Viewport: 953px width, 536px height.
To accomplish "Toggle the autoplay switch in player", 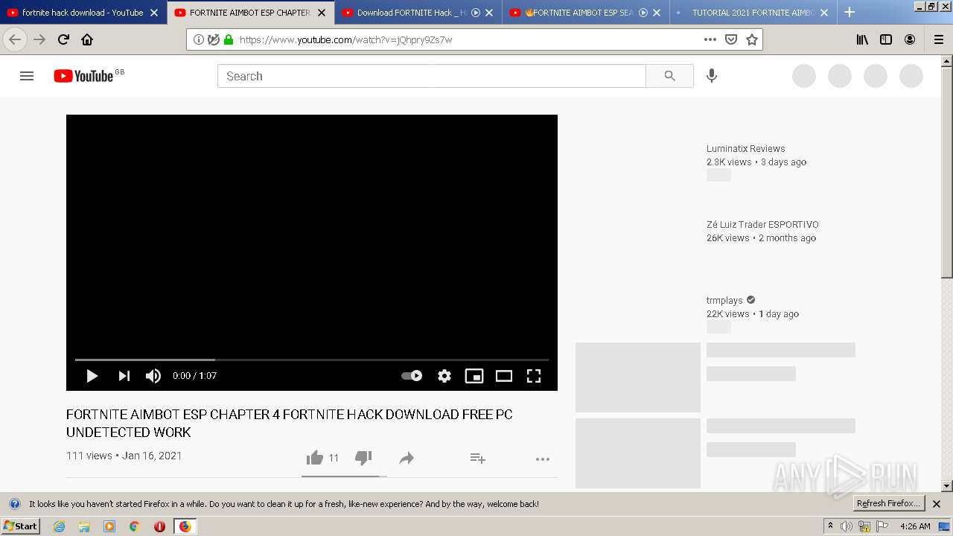I will pyautogui.click(x=412, y=376).
